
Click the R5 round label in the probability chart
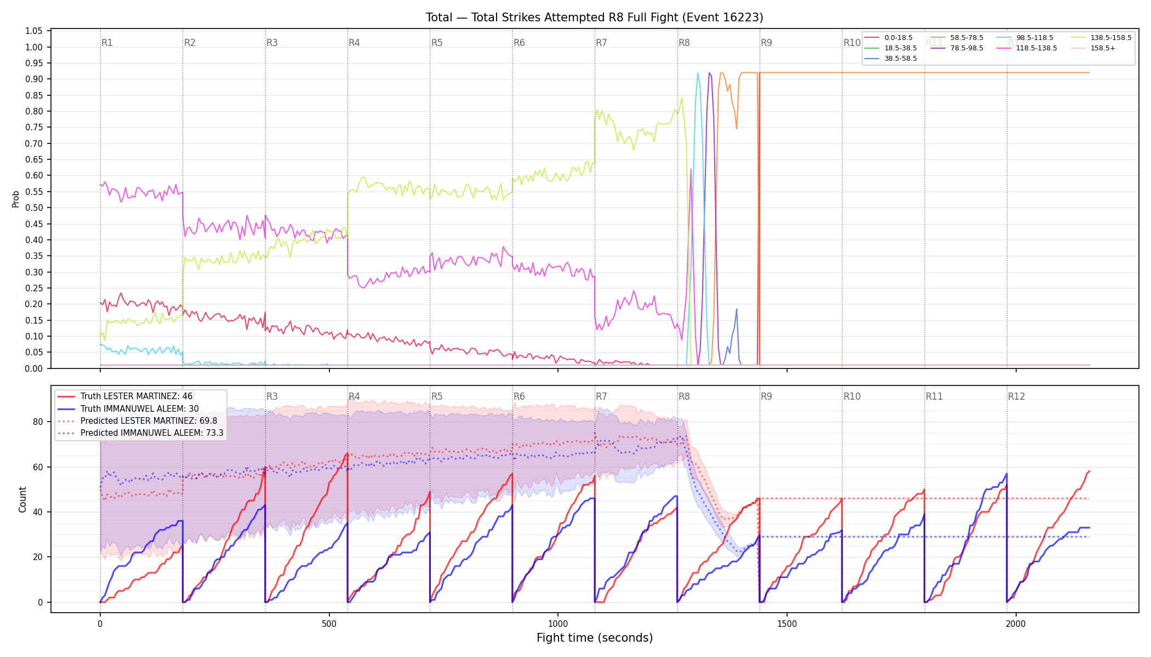point(437,43)
